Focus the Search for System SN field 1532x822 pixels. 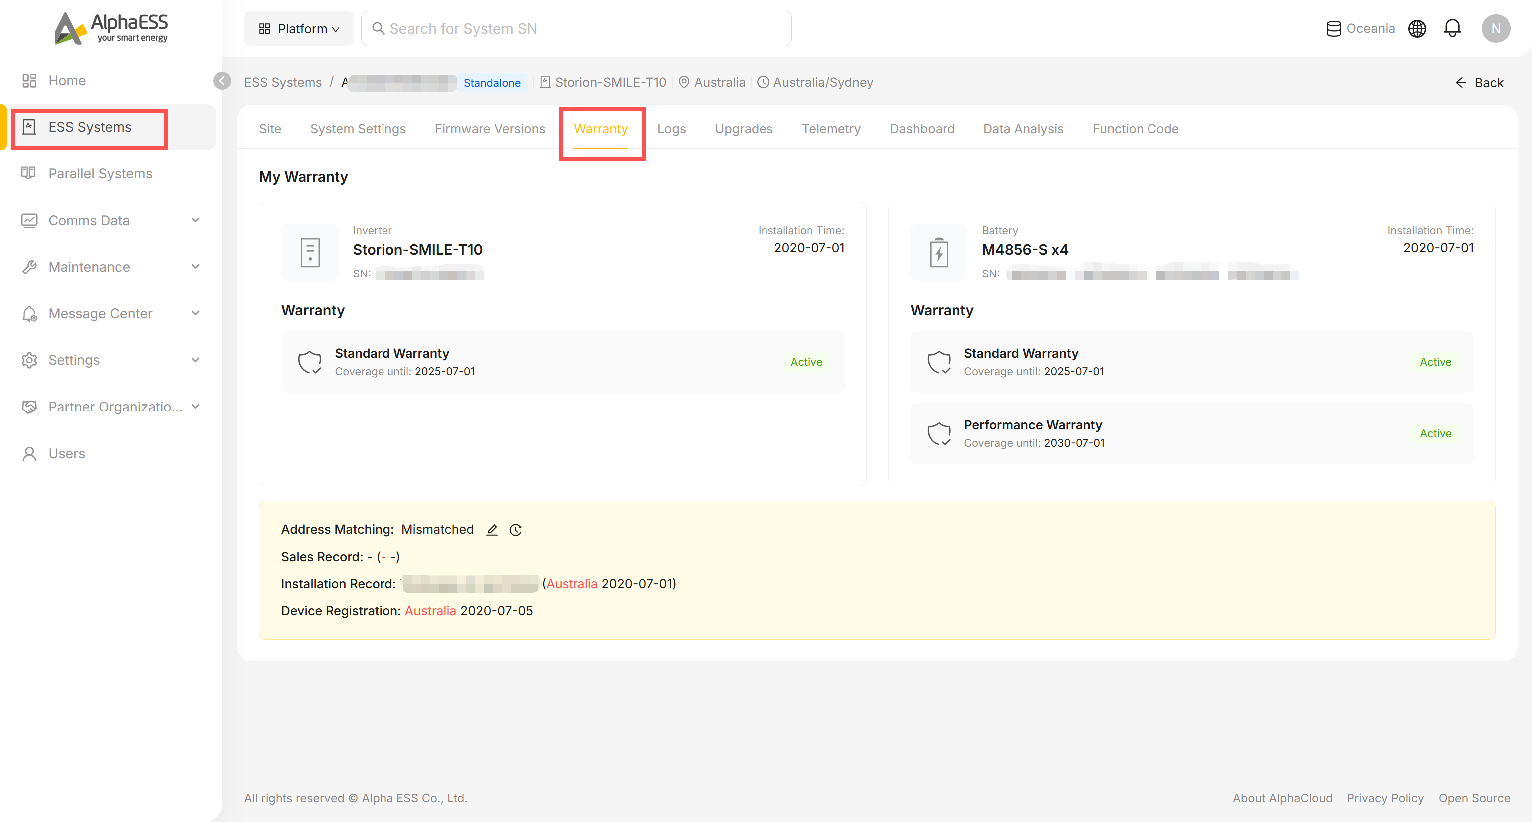pos(576,28)
